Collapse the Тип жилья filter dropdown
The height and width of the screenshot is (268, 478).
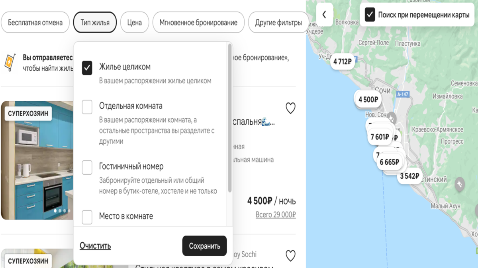coord(95,23)
